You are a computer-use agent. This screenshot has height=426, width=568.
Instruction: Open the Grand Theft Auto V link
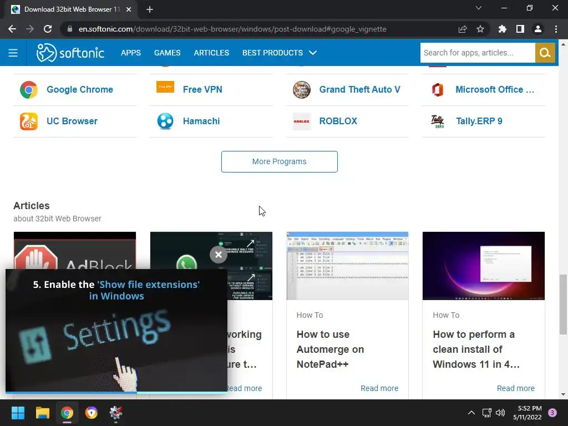[359, 89]
